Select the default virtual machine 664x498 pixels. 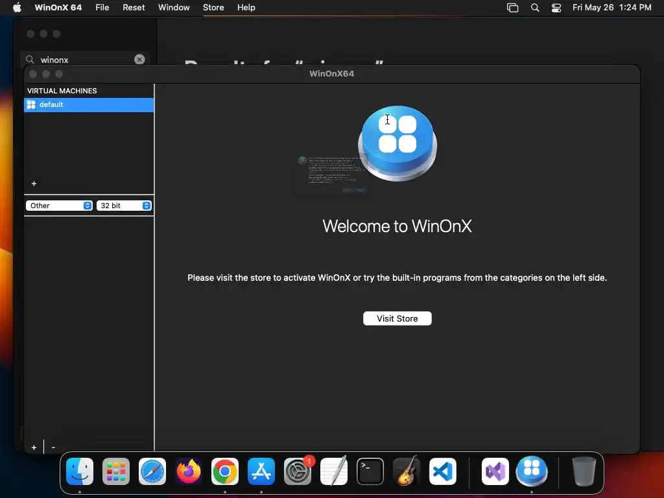pos(89,104)
